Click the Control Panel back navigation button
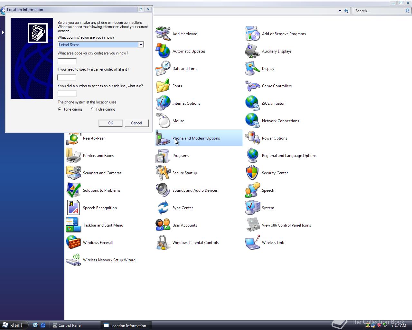 coord(2,11)
